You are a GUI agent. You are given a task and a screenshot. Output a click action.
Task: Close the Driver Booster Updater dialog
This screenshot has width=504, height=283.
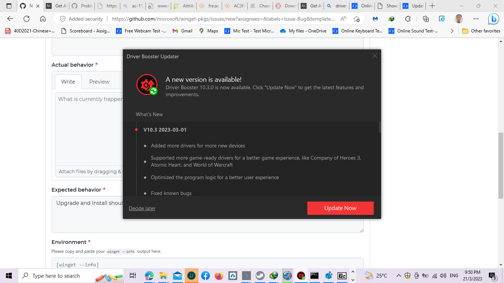click(x=374, y=56)
